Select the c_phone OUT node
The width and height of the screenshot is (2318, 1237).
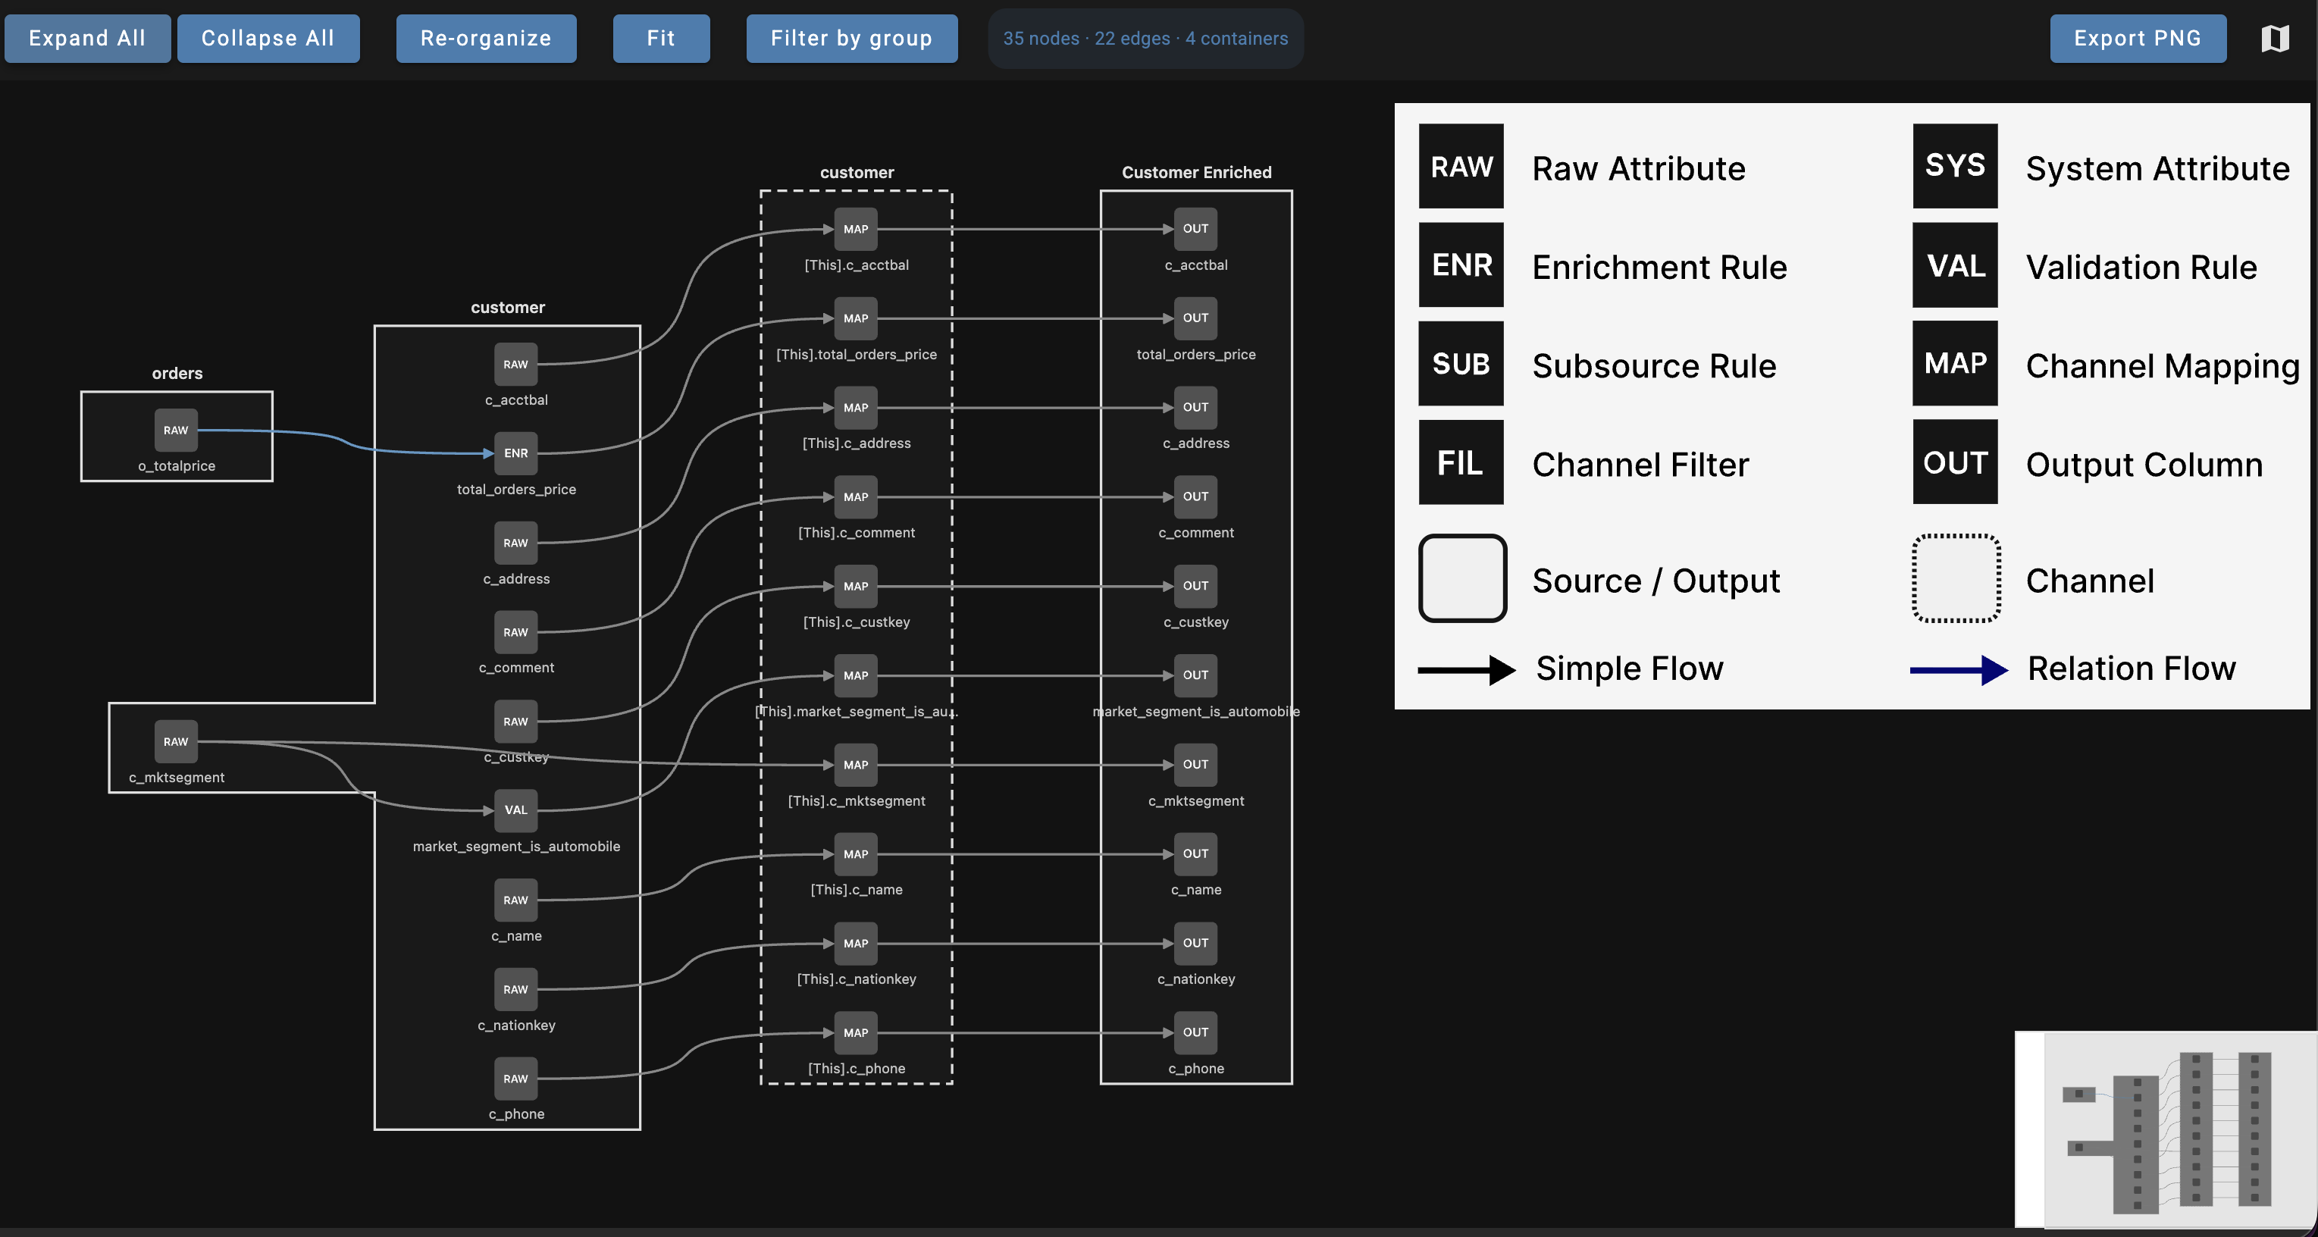point(1196,1033)
